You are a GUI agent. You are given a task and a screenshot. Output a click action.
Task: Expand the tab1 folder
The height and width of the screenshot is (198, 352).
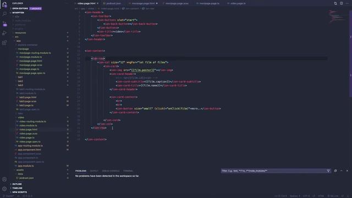point(20,77)
